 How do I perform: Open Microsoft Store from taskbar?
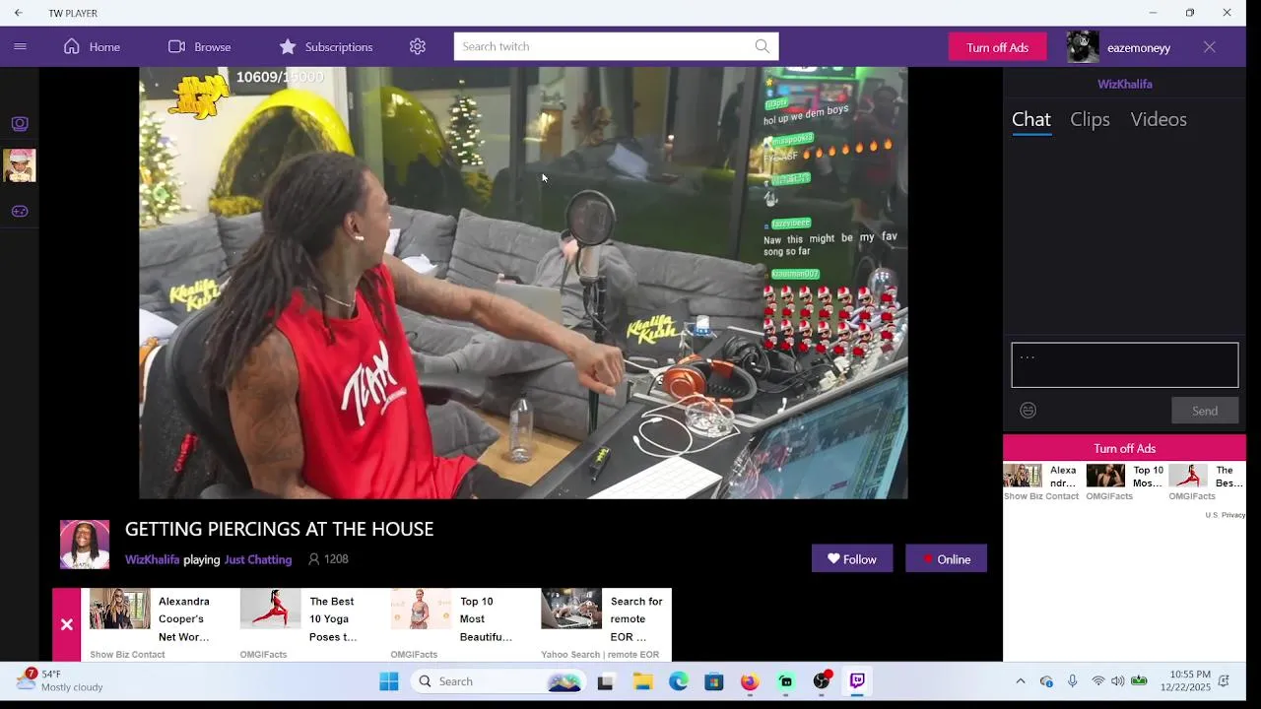click(714, 681)
